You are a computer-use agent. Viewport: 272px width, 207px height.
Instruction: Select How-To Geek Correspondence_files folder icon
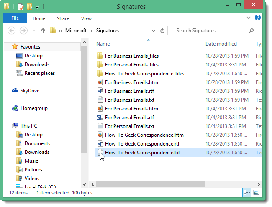[100, 74]
